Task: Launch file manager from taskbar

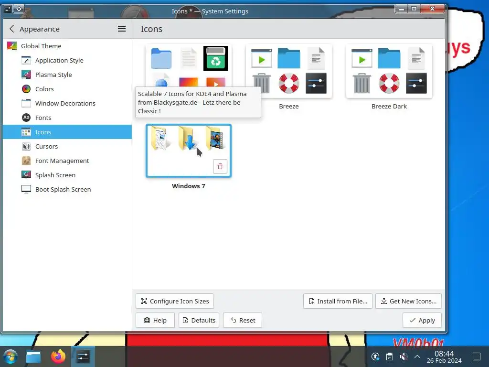Action: point(33,356)
